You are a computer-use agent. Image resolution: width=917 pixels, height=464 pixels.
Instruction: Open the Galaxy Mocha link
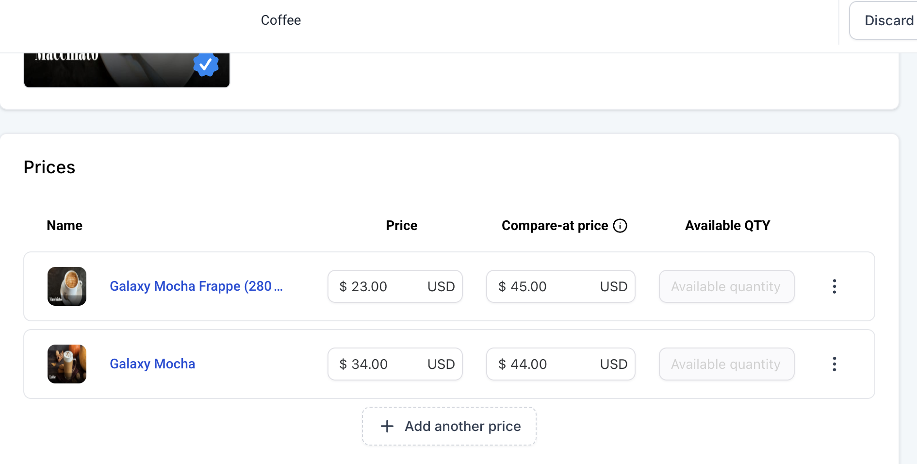152,364
